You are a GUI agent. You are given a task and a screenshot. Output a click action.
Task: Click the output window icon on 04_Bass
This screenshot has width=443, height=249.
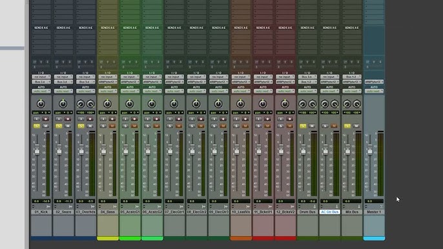pyautogui.click(x=115, y=206)
